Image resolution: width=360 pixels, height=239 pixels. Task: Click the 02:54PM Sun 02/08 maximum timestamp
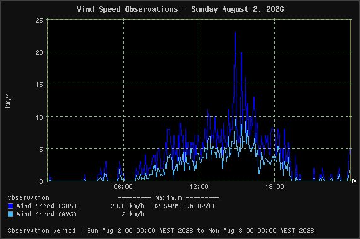pos(184,206)
